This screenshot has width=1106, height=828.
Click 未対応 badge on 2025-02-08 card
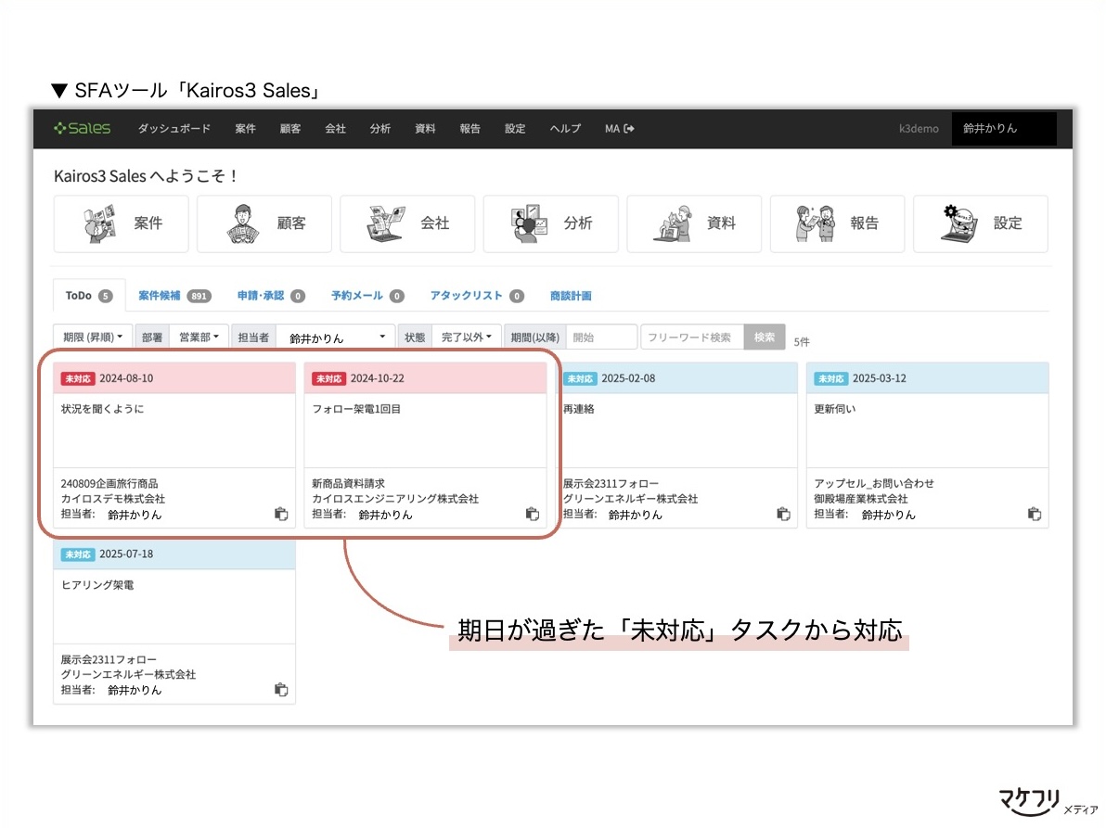tap(580, 378)
